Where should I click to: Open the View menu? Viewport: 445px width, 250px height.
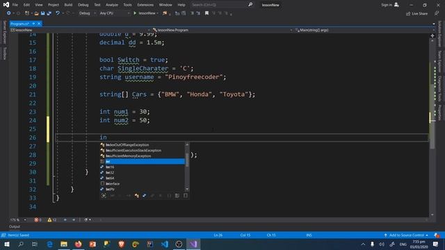click(39, 5)
